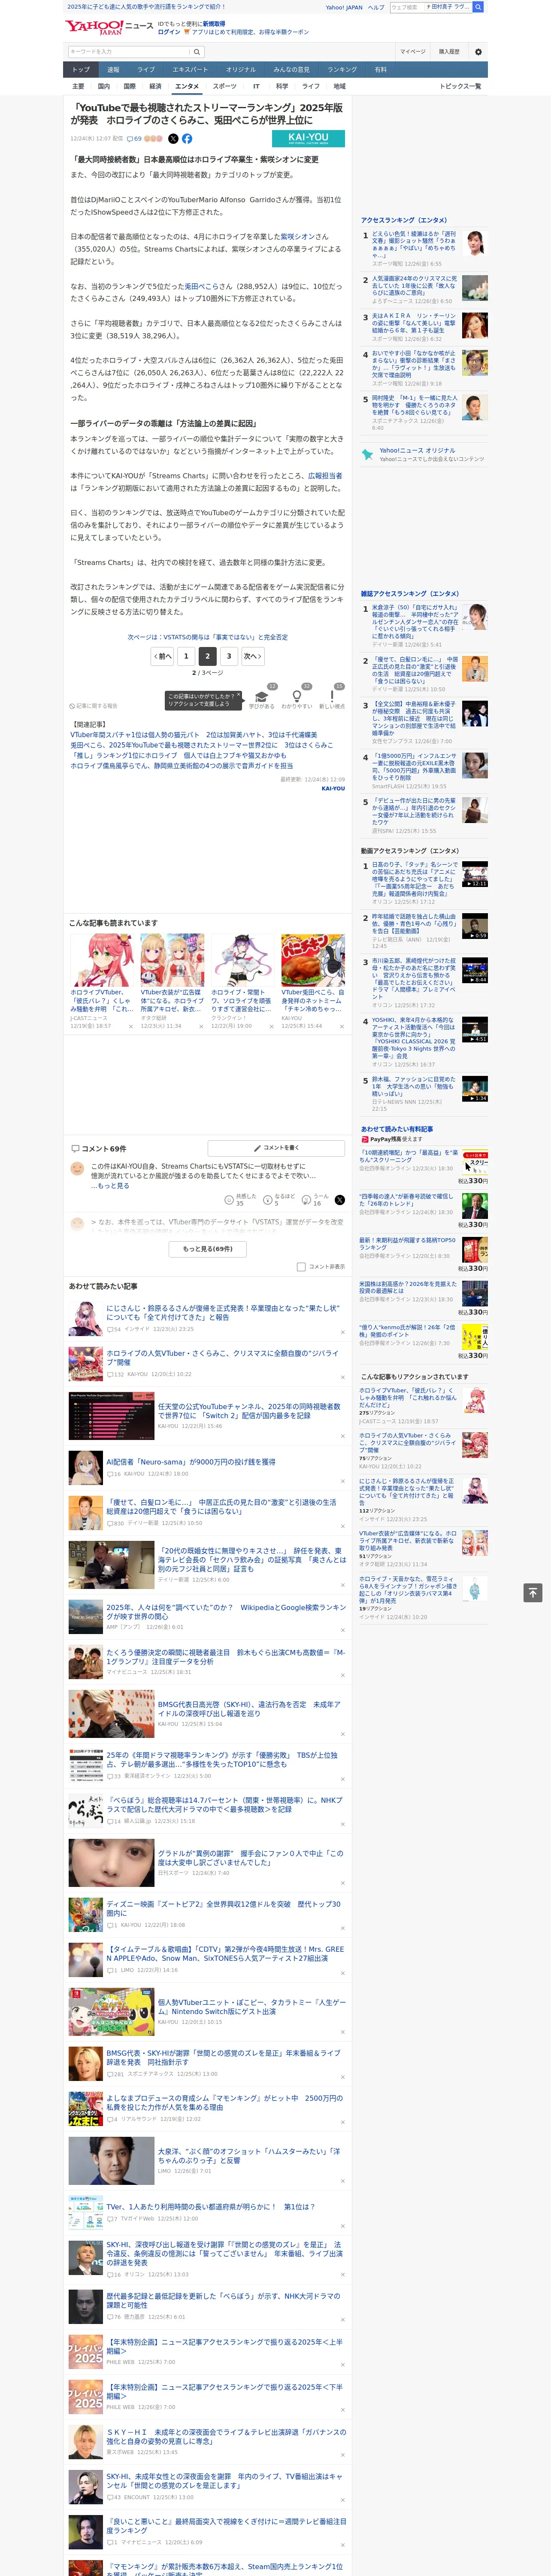The height and width of the screenshot is (2576, 551).
Task: Open the 購入履歴 link
Action: click(449, 52)
